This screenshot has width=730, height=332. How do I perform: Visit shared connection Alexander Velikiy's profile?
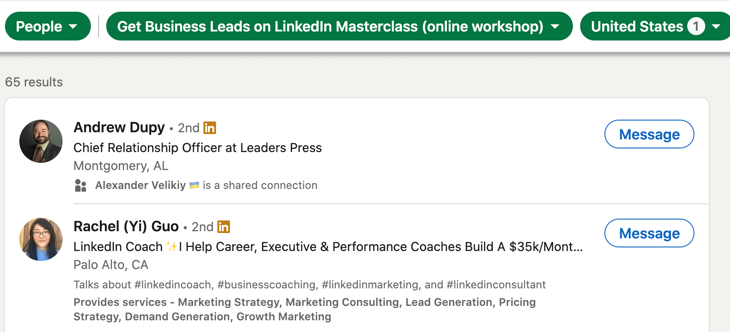pyautogui.click(x=140, y=185)
